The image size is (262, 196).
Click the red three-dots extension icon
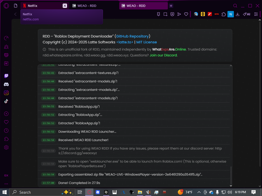(216, 14)
